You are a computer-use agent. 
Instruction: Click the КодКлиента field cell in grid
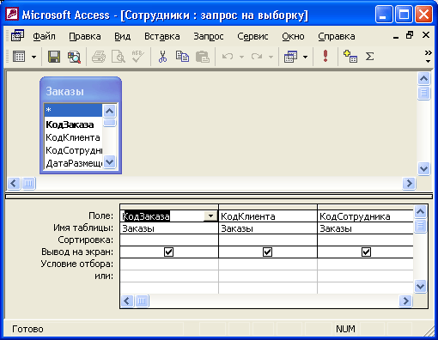(268, 216)
